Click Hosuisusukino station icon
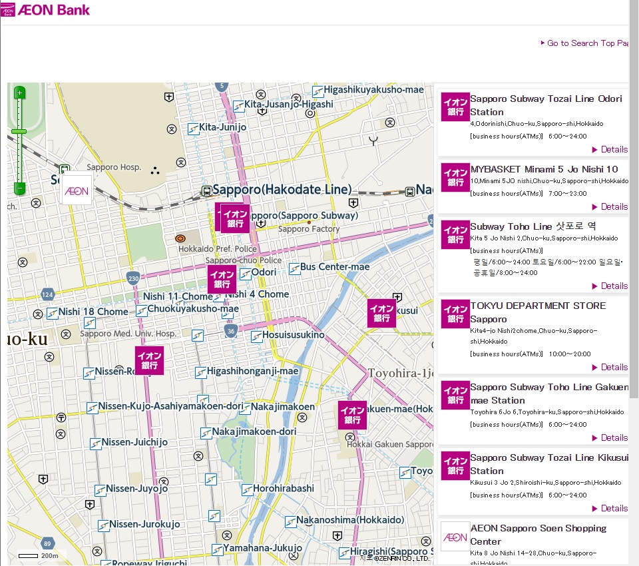 256,337
